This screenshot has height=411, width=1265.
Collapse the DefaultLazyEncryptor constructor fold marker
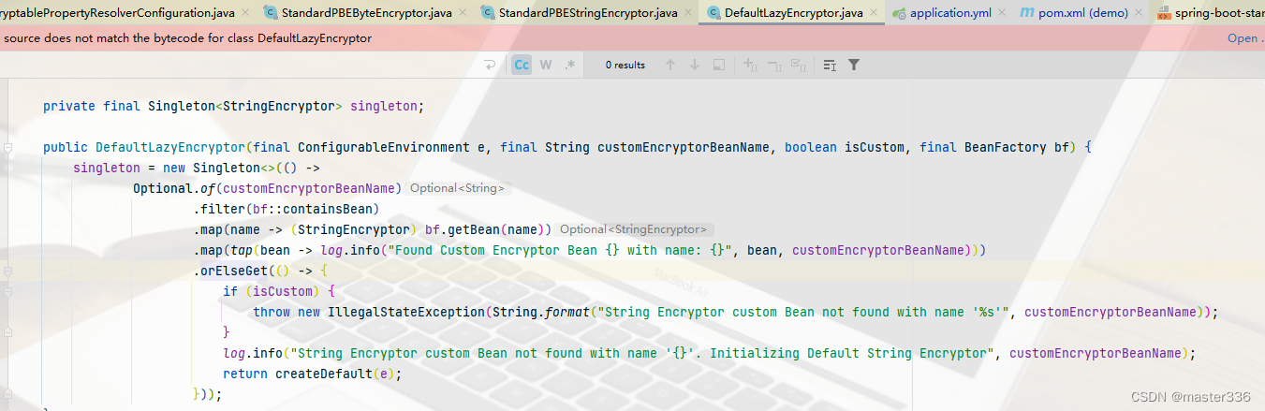coord(7,148)
